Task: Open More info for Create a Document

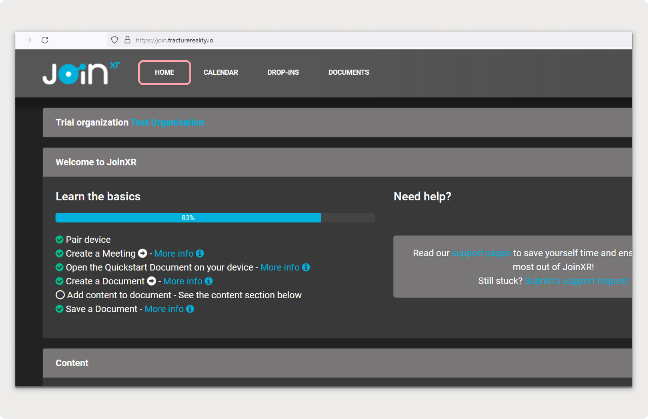Action: tap(183, 281)
